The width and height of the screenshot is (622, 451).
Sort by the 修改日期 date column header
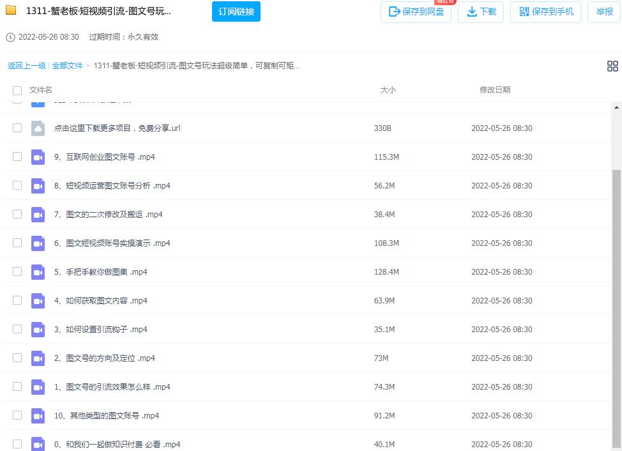[x=495, y=90]
